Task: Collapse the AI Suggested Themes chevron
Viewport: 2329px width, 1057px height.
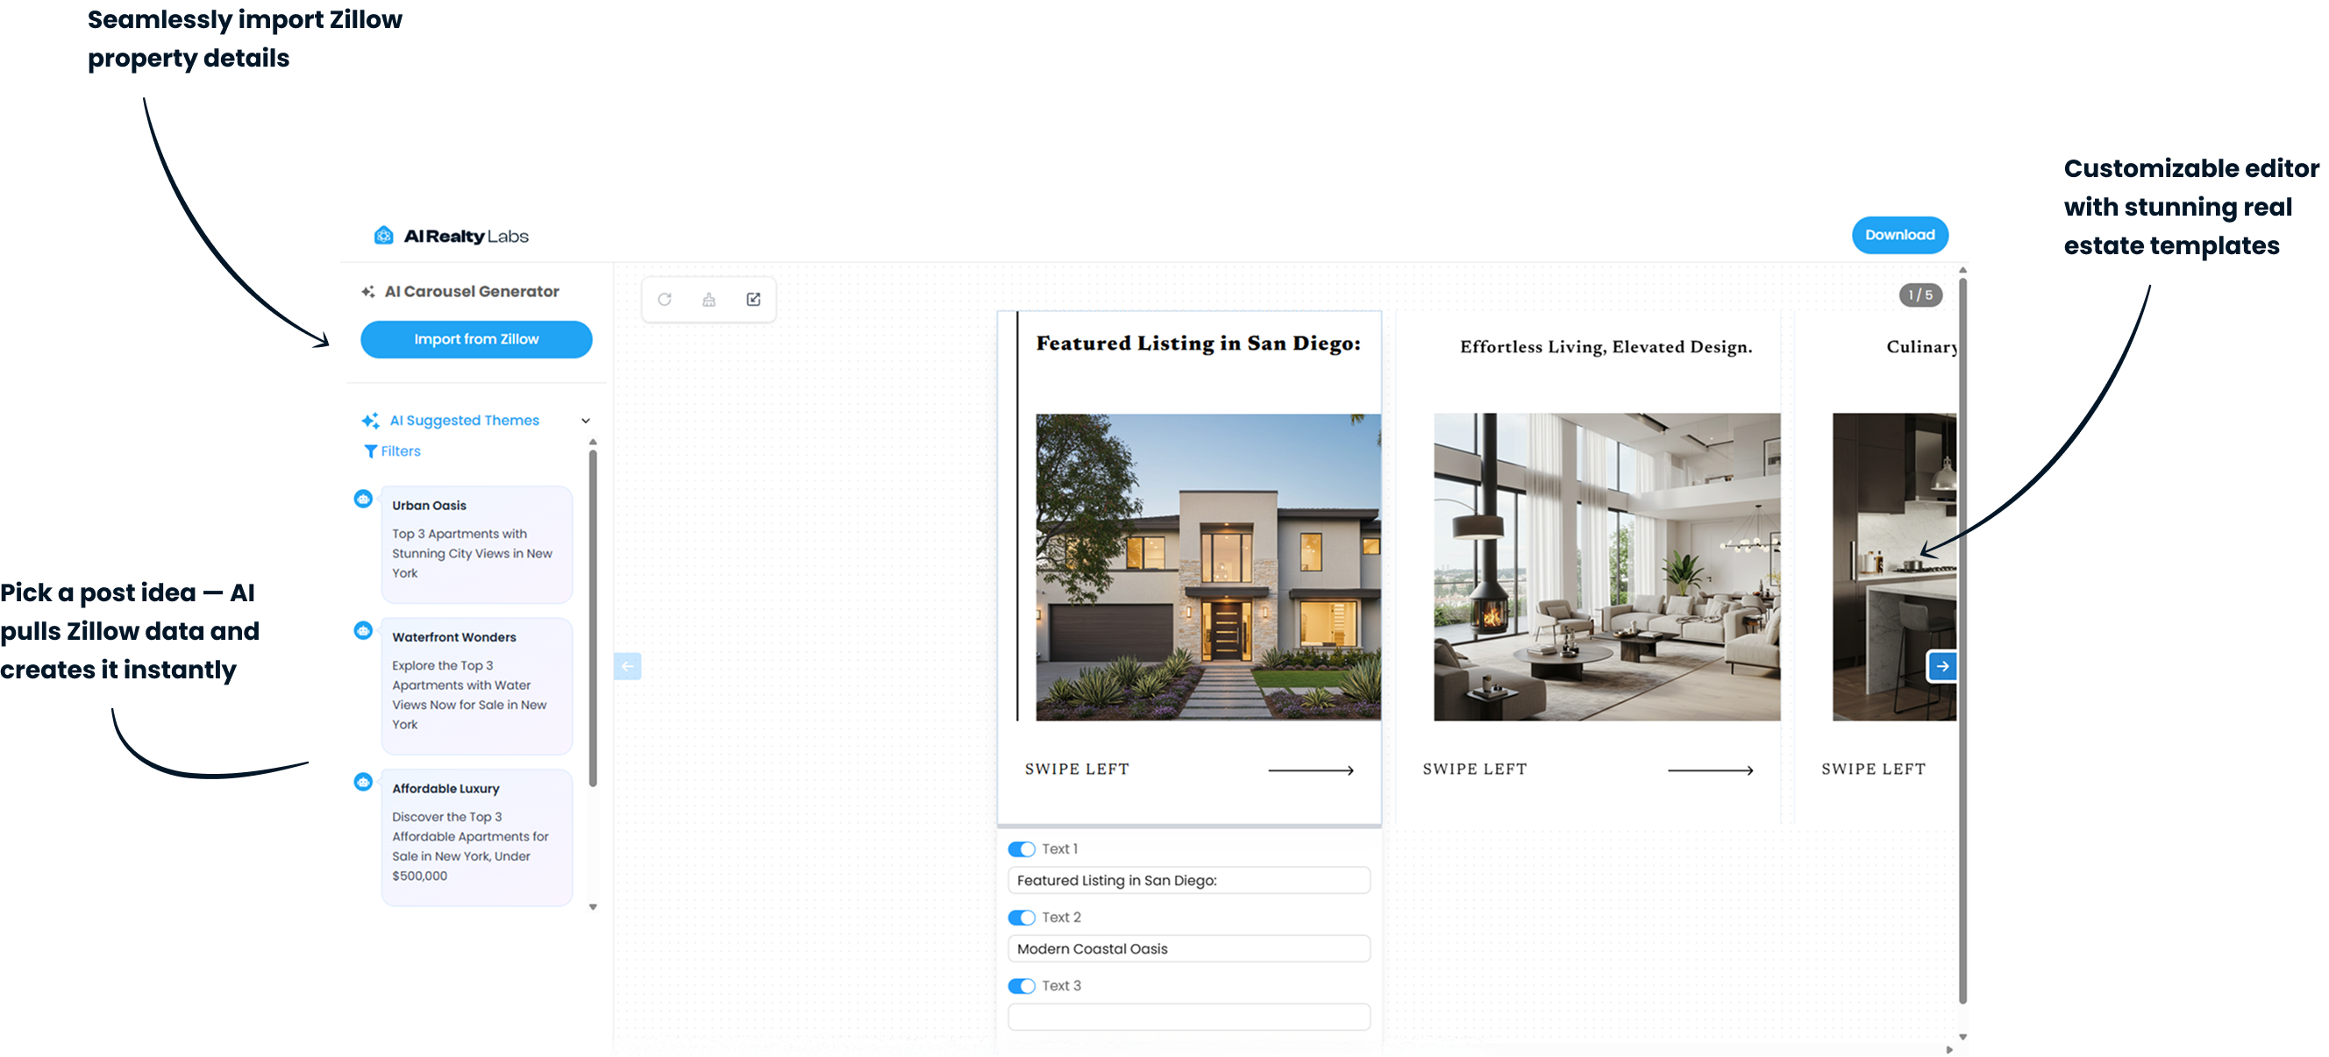Action: pos(586,421)
